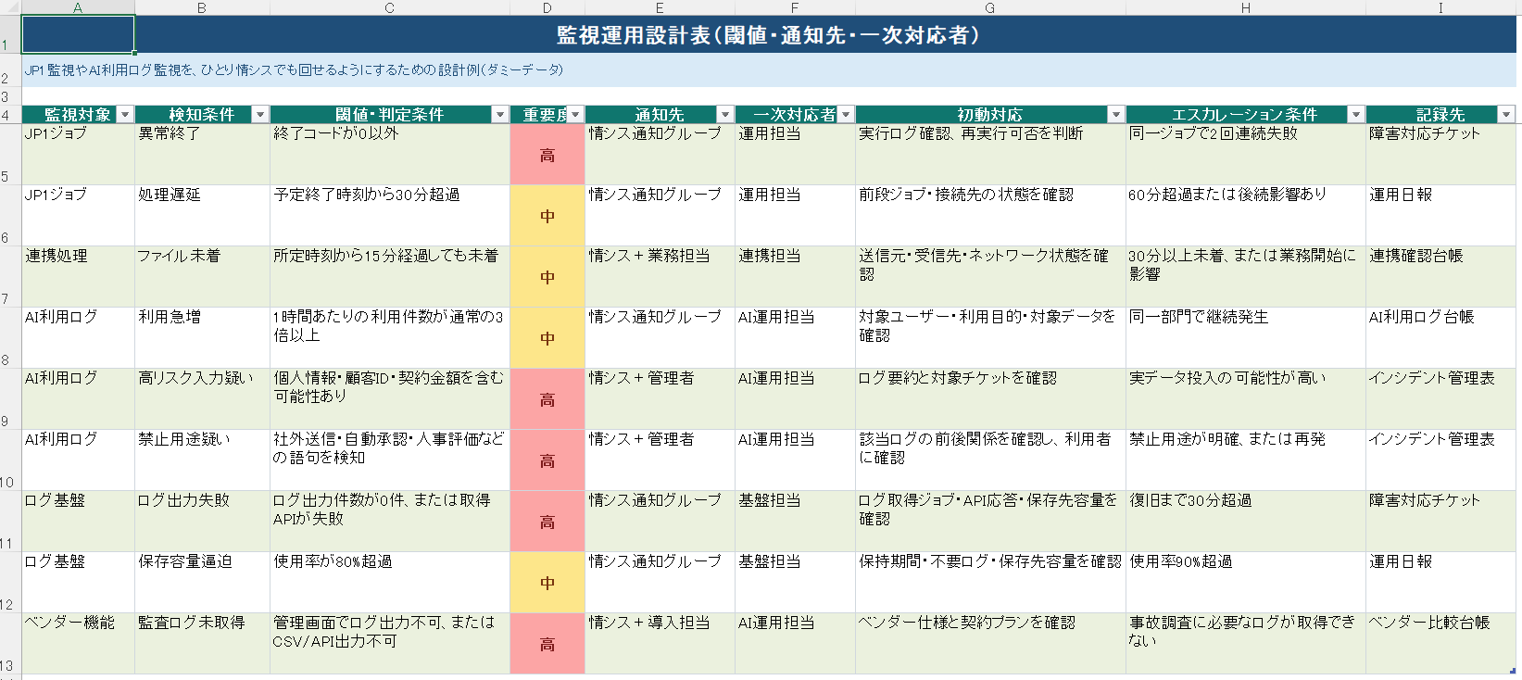Viewport: 1522px width, 680px height.
Task: Open the 一次対応者 filter dropdown
Action: pyautogui.click(x=846, y=115)
